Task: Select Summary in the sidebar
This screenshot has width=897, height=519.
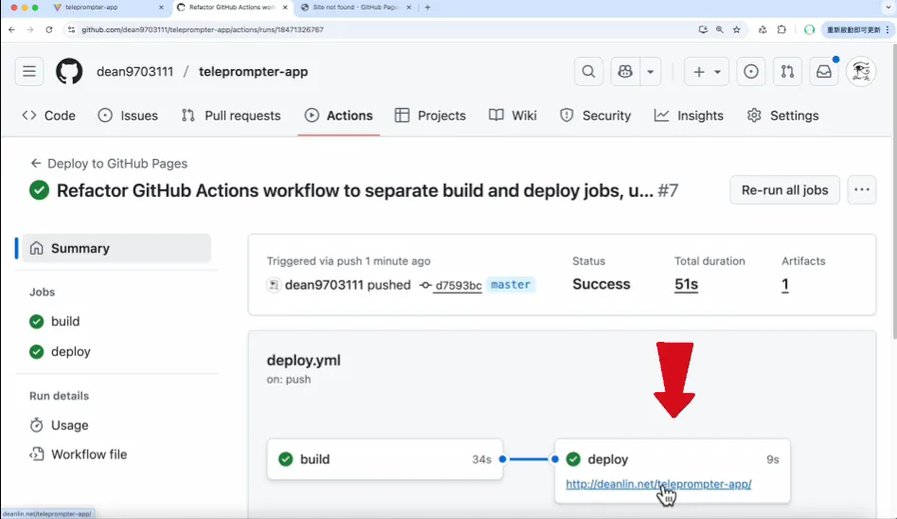Action: [117, 248]
